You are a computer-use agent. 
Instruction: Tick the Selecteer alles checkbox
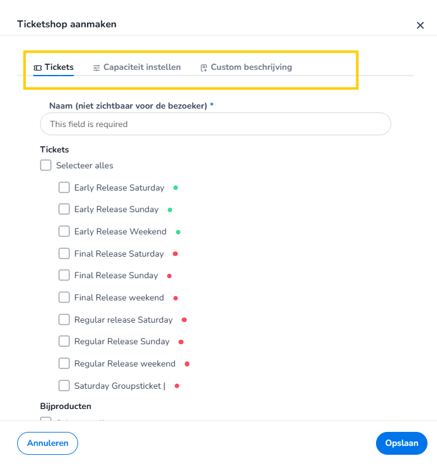[46, 165]
